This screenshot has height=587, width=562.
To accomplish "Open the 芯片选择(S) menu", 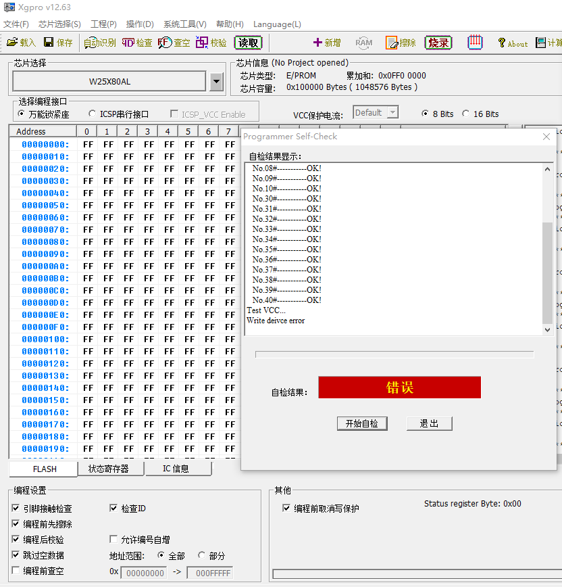I will [x=59, y=24].
